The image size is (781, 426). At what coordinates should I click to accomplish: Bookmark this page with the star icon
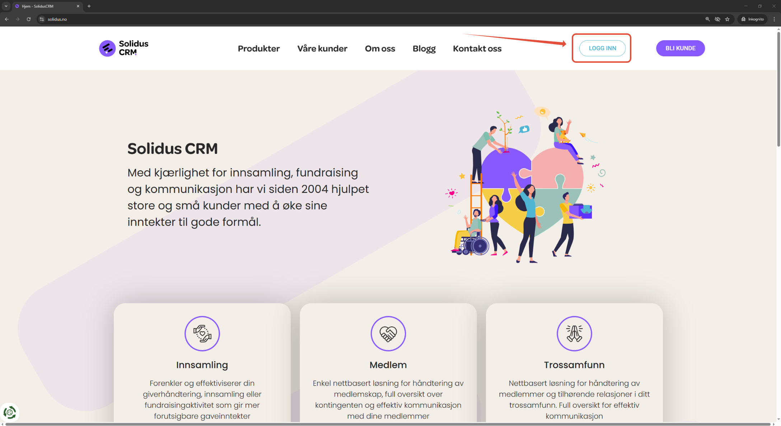pyautogui.click(x=727, y=19)
